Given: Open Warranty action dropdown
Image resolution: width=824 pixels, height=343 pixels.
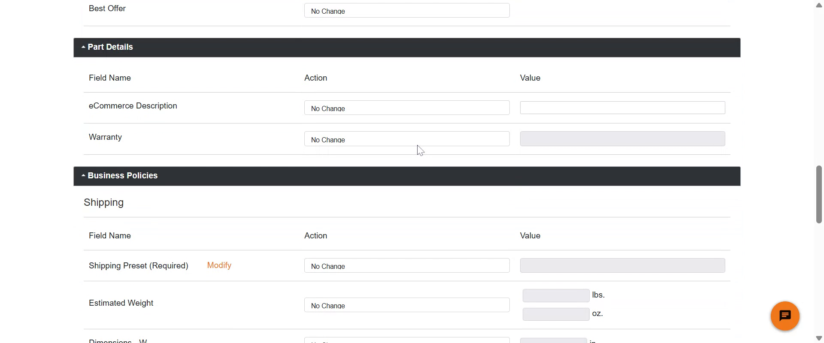Looking at the screenshot, I should pyautogui.click(x=407, y=139).
